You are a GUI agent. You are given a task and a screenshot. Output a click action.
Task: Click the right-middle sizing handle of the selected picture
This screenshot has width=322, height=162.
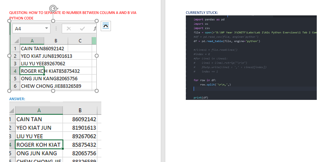click(97, 56)
